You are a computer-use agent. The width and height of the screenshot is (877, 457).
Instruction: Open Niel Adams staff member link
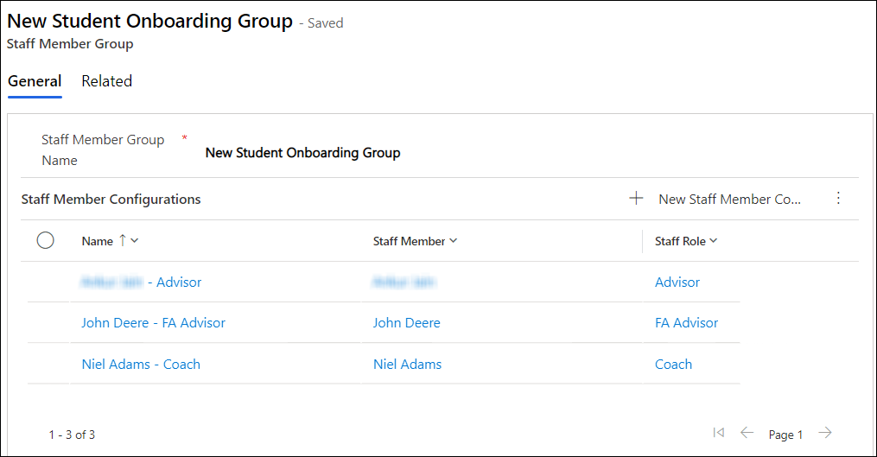(x=407, y=365)
